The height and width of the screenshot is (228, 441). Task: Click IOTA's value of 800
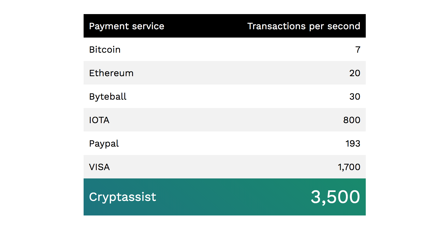[x=352, y=120]
